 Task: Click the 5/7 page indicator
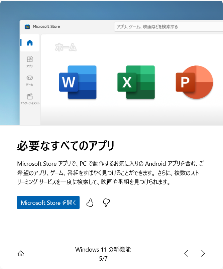click(x=103, y=259)
